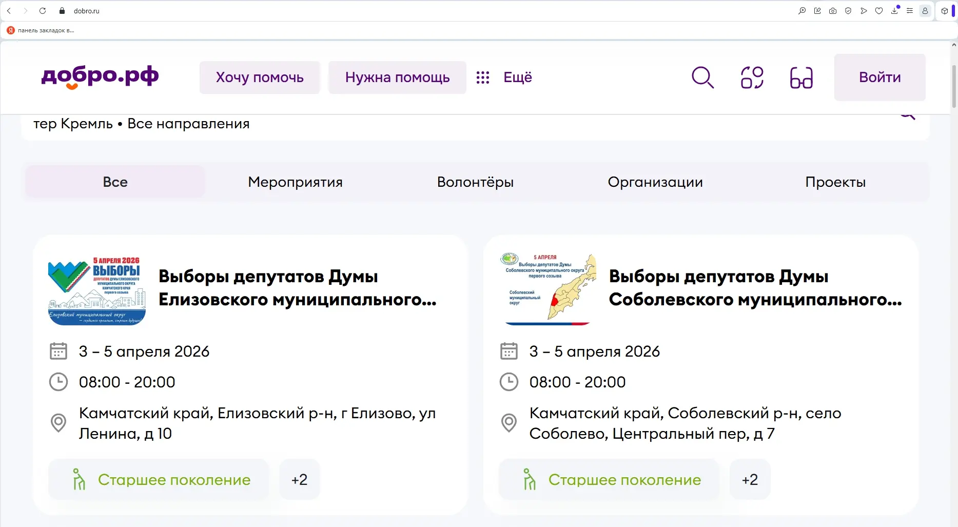Image resolution: width=958 pixels, height=527 pixels.
Task: Open the Елизовского election event thumbnail
Action: [x=97, y=290]
